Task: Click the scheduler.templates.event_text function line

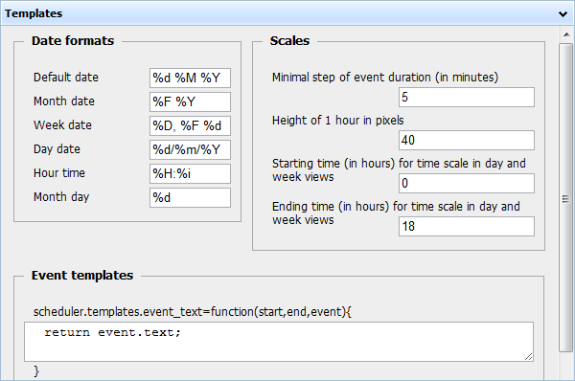Action: click(193, 312)
